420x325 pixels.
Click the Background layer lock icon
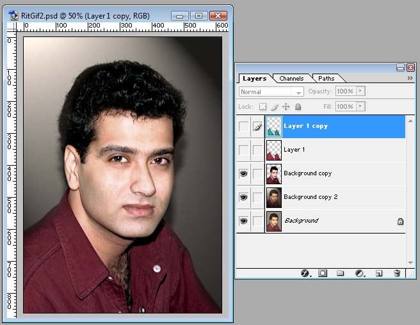(x=400, y=221)
